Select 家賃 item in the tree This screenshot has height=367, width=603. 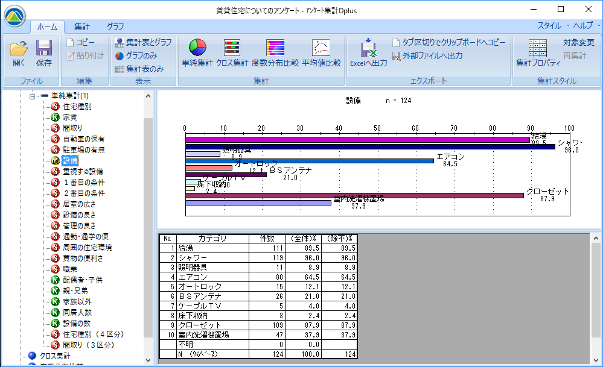click(70, 117)
